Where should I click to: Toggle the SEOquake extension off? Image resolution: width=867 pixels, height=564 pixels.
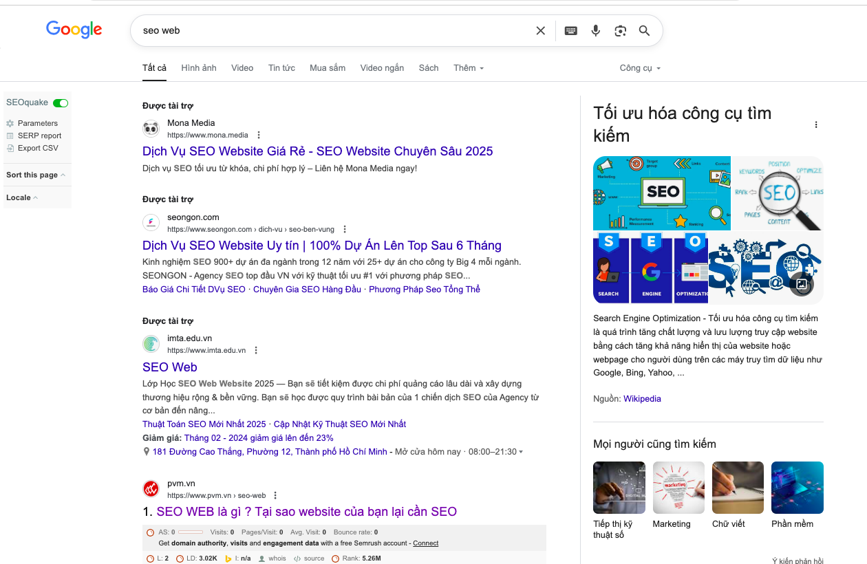pos(60,102)
